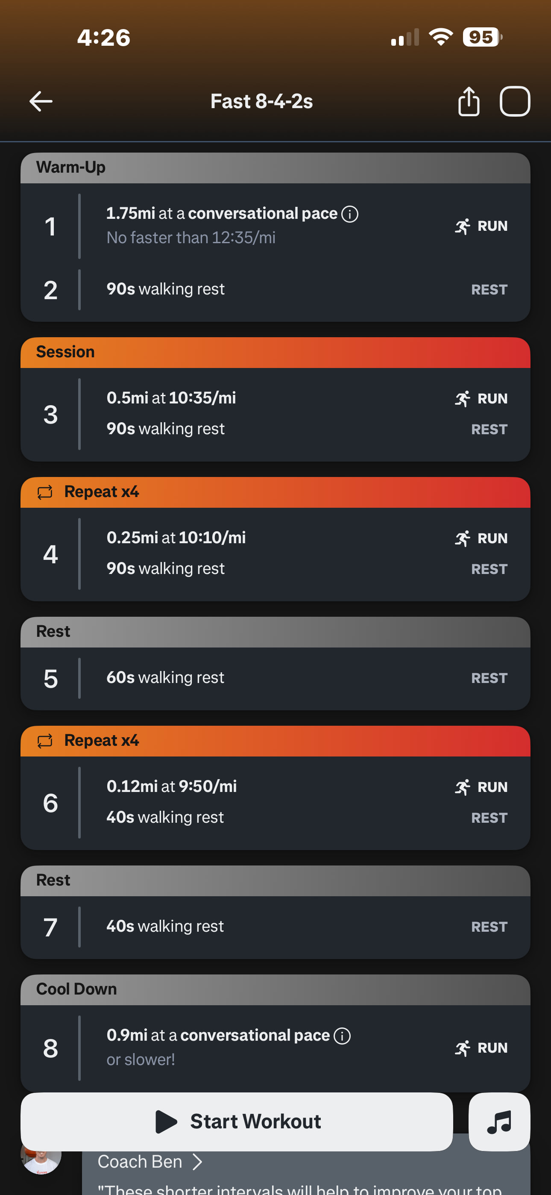Tap the share workout icon

pyautogui.click(x=469, y=101)
